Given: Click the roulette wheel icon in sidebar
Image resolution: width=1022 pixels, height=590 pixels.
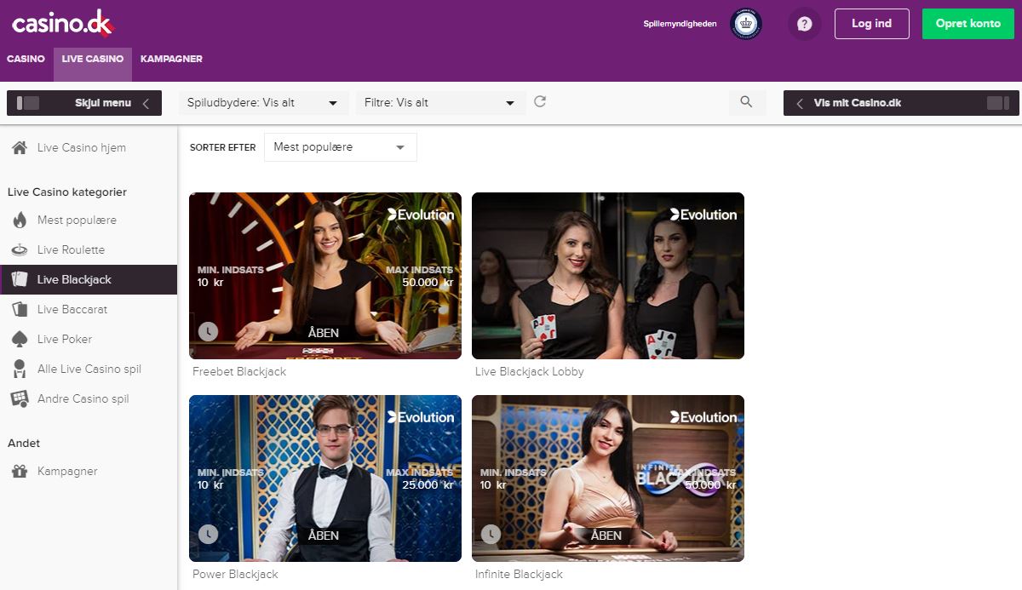Looking at the screenshot, I should [20, 249].
